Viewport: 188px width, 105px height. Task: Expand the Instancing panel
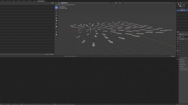pyautogui.click(x=182, y=63)
